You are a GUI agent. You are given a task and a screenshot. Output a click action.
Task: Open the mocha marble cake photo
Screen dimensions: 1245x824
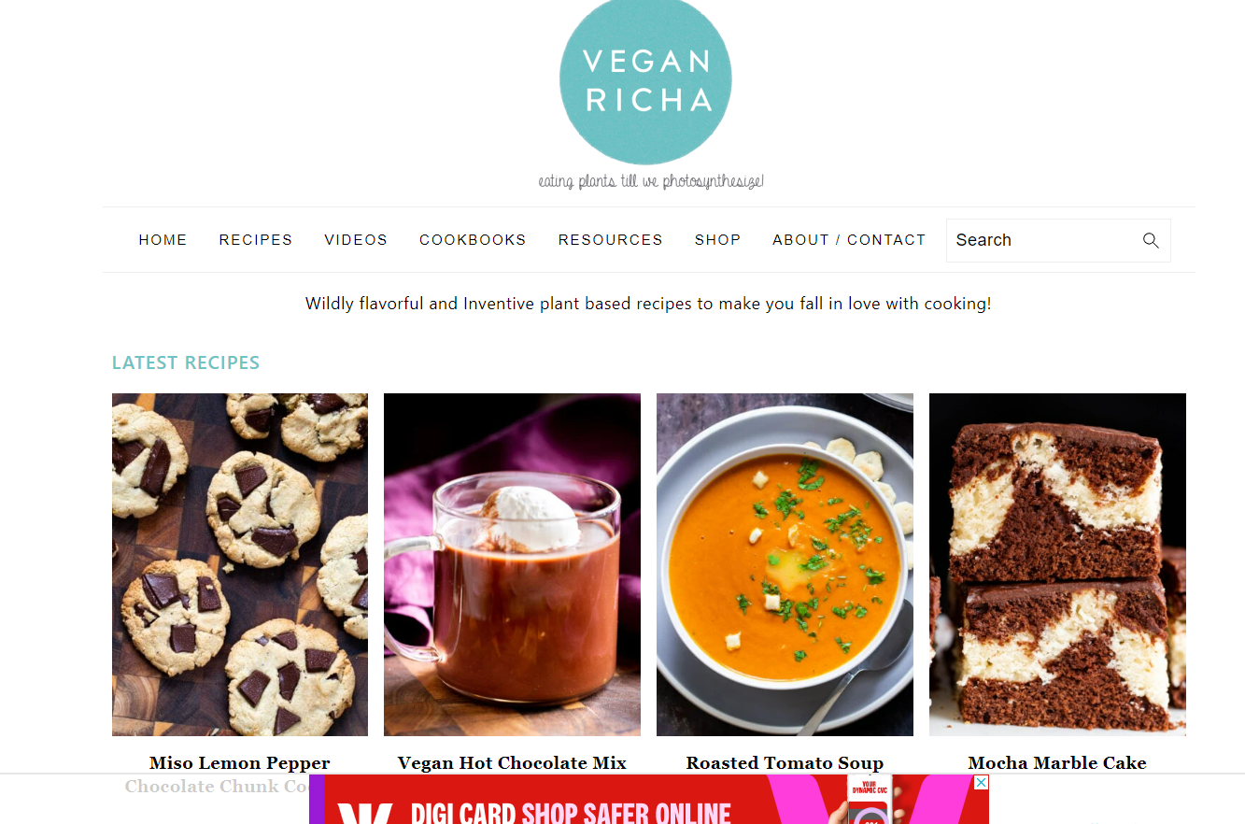1057,564
